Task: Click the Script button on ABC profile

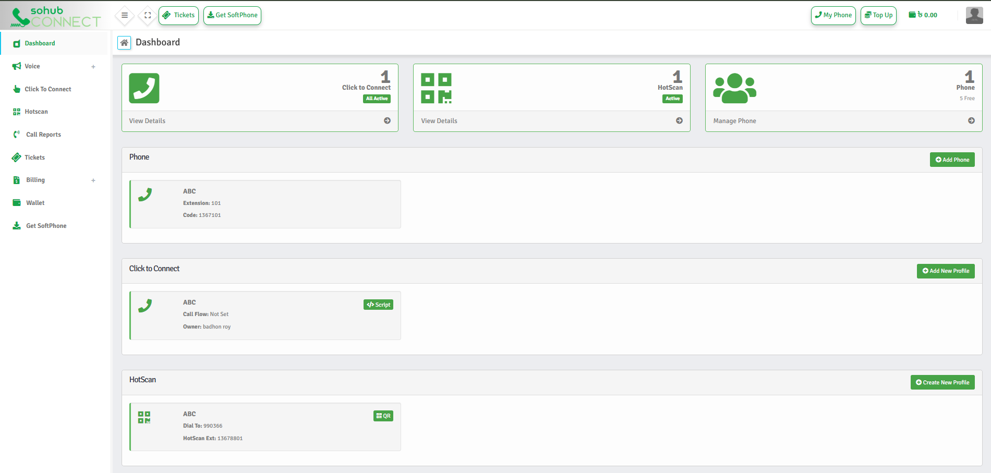Action: (x=378, y=304)
